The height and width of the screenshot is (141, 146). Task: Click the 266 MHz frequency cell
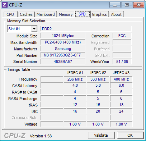tap(75, 79)
